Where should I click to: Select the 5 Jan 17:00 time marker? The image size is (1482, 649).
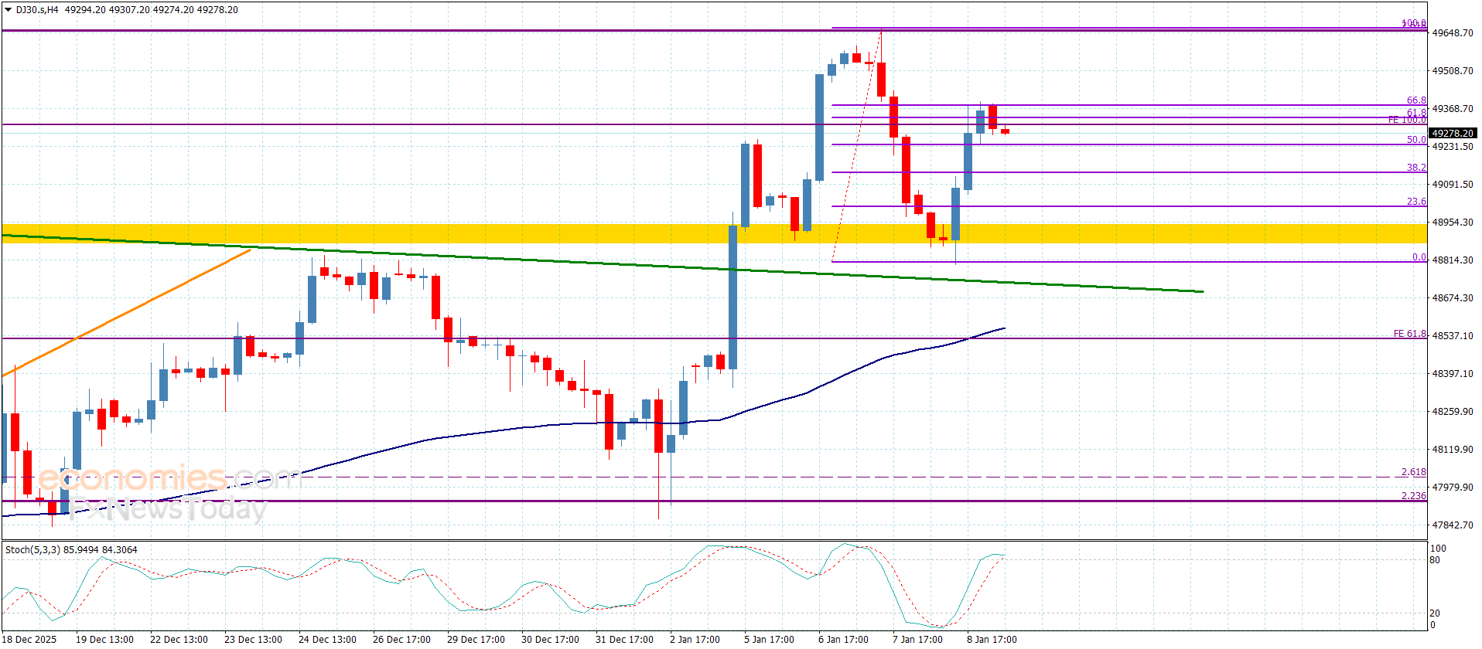tap(769, 639)
